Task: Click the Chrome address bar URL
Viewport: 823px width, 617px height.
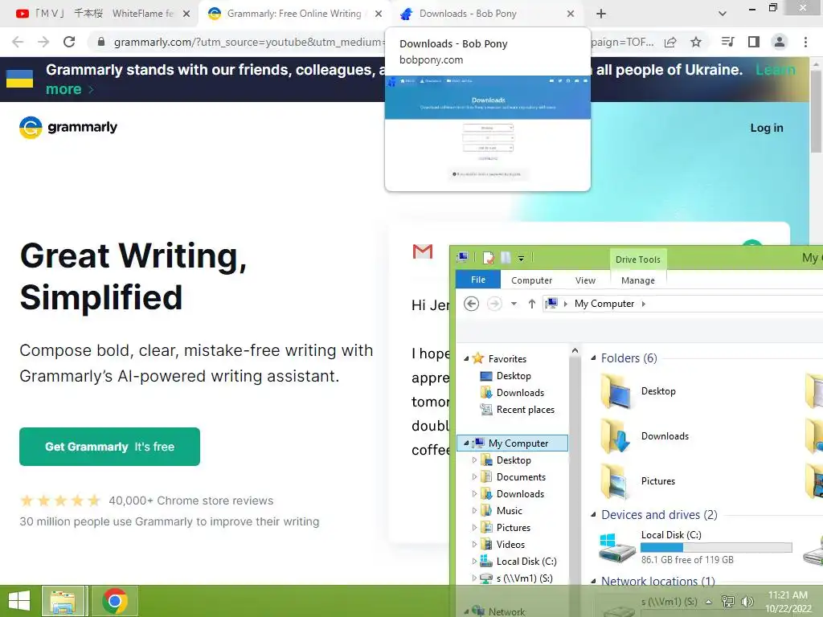Action: click(249, 42)
